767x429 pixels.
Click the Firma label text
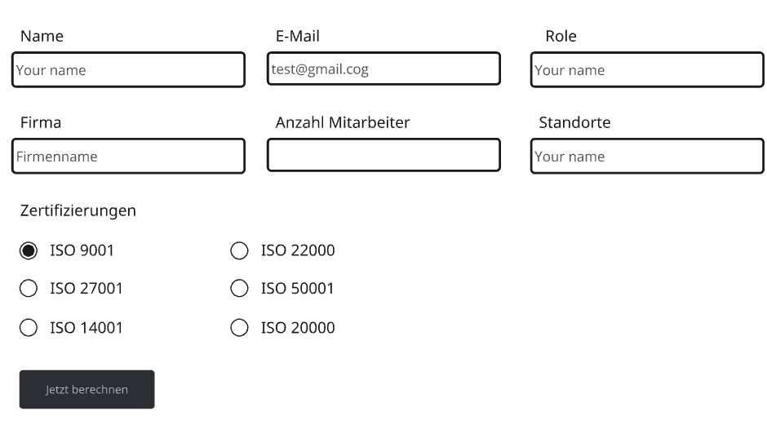41,123
